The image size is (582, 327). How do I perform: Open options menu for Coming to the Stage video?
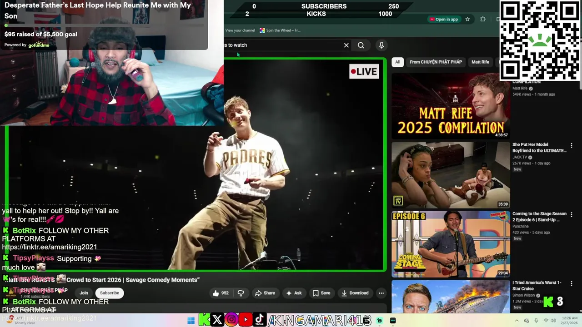pos(572,215)
